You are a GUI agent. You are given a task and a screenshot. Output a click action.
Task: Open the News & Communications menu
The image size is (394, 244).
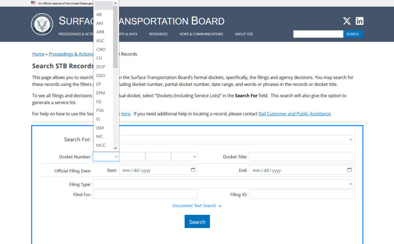(201, 34)
